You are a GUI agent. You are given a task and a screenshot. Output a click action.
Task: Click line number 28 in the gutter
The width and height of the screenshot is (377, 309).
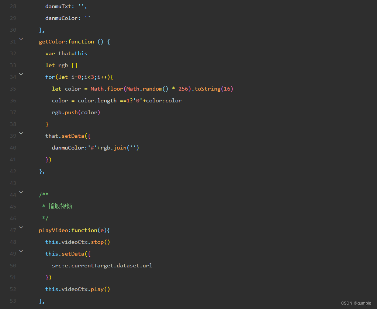[x=13, y=7]
